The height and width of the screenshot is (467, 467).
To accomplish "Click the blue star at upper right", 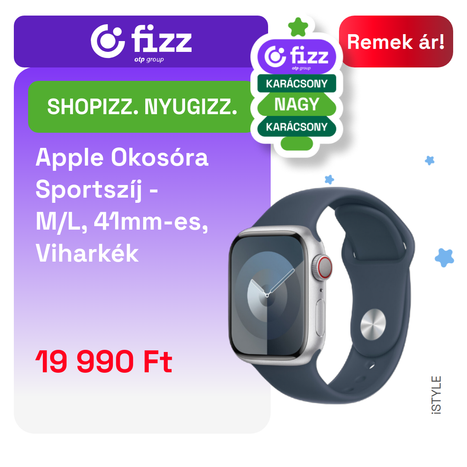I will pyautogui.click(x=429, y=160).
